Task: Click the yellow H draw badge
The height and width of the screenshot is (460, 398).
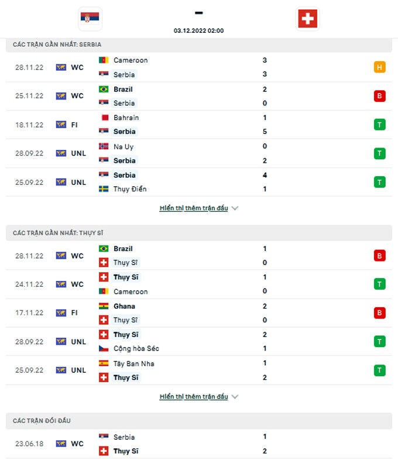Action: click(379, 67)
